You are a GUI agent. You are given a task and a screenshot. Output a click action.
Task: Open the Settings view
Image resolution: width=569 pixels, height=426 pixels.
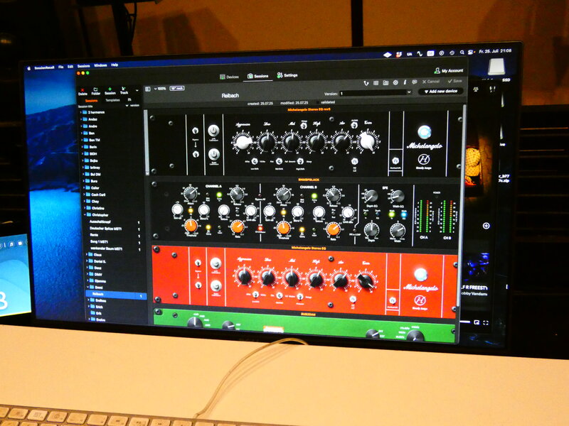pos(287,75)
